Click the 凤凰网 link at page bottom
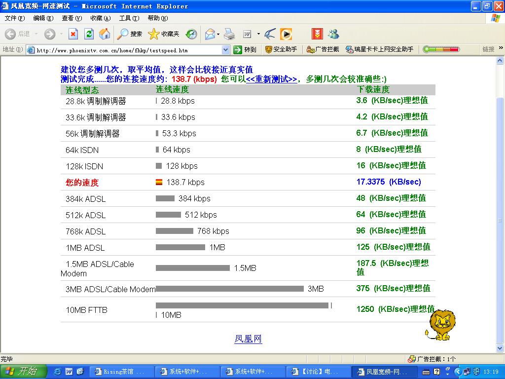Screen dimensions: 505x379 pos(248,339)
